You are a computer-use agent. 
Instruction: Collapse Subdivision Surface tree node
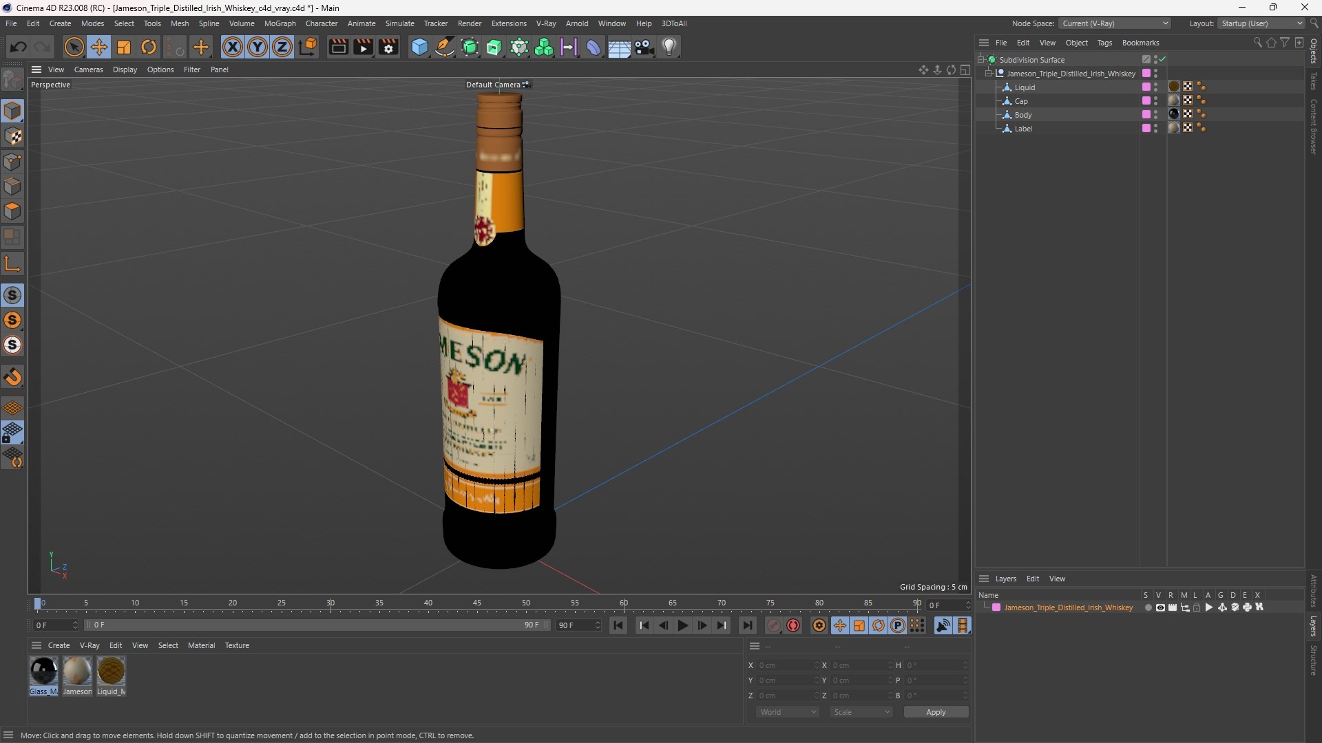coord(981,60)
